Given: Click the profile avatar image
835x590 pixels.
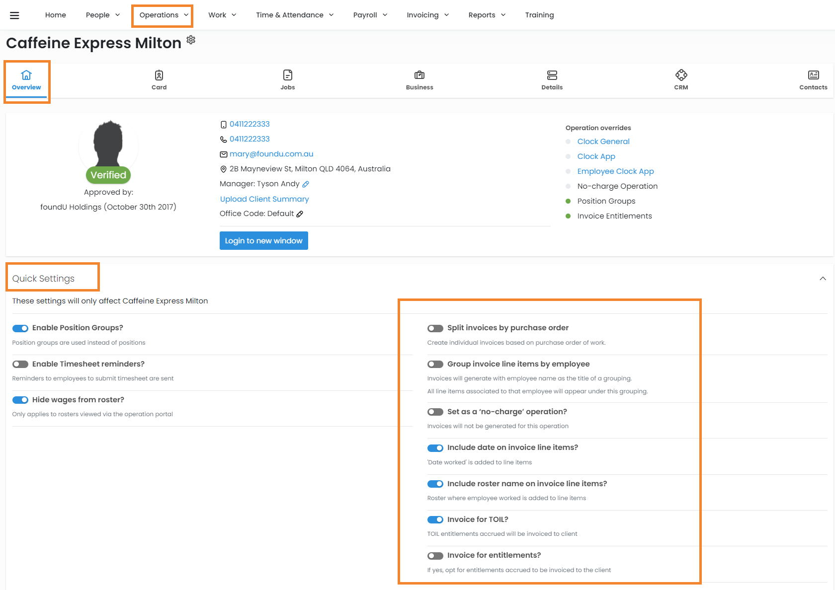Looking at the screenshot, I should click(x=108, y=145).
